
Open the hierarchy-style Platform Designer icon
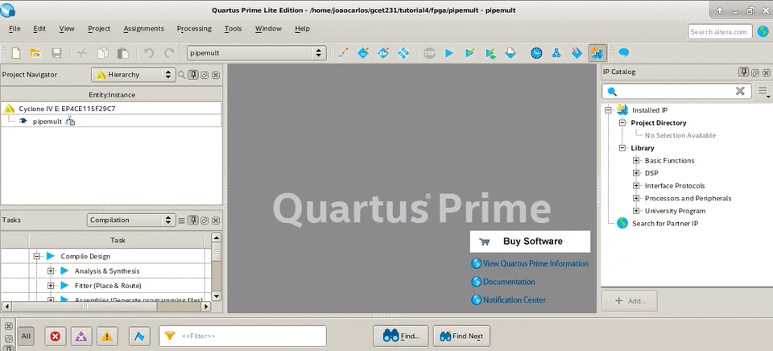[x=556, y=53]
